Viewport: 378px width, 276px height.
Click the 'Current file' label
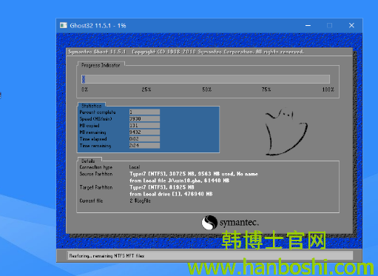click(91, 201)
